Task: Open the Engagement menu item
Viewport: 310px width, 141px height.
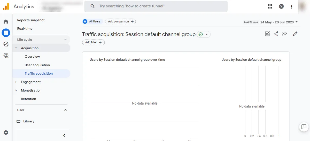Action: pos(31,82)
